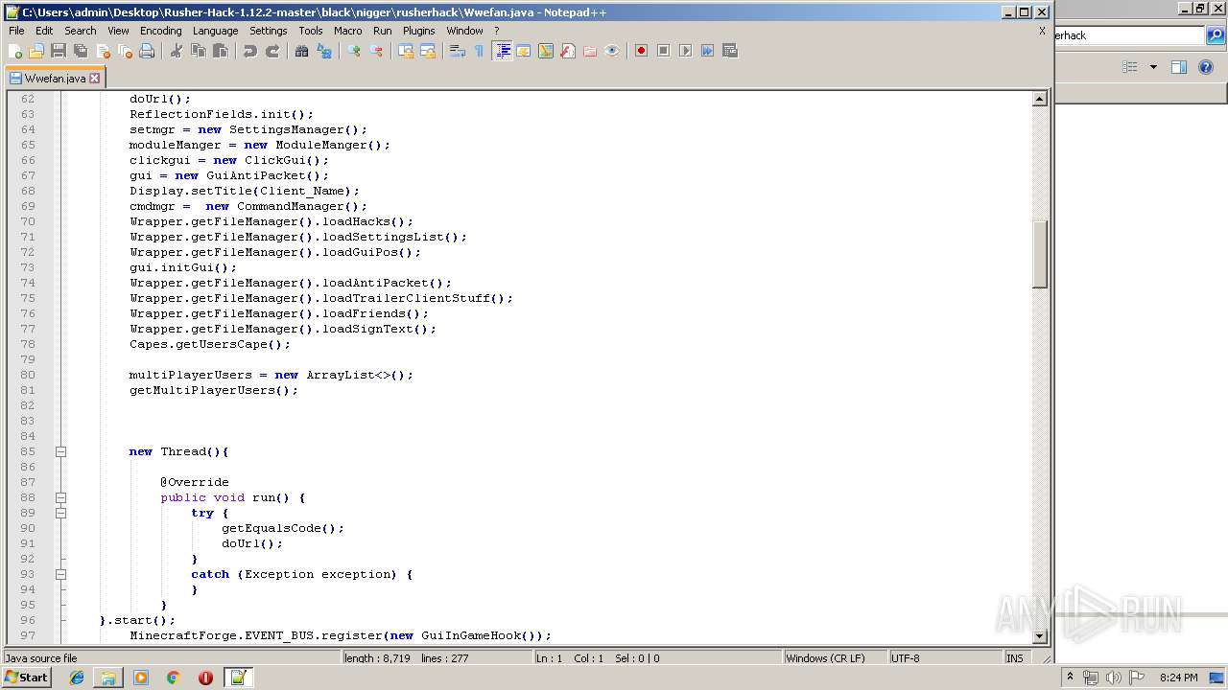Click the Explorer search input field
The image size is (1228, 690).
(1129, 35)
